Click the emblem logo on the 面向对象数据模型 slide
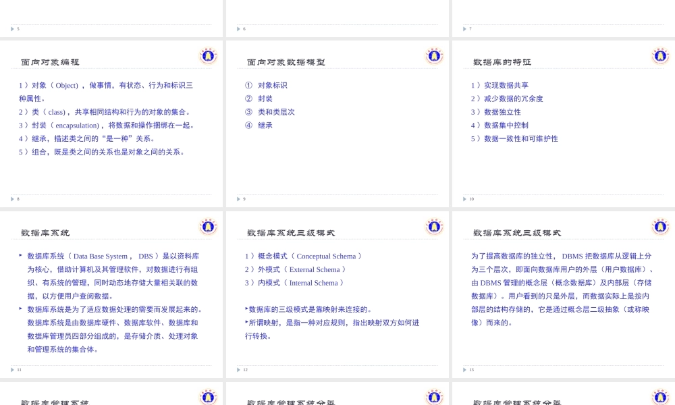Viewport: 675px width, 405px height. pos(434,56)
